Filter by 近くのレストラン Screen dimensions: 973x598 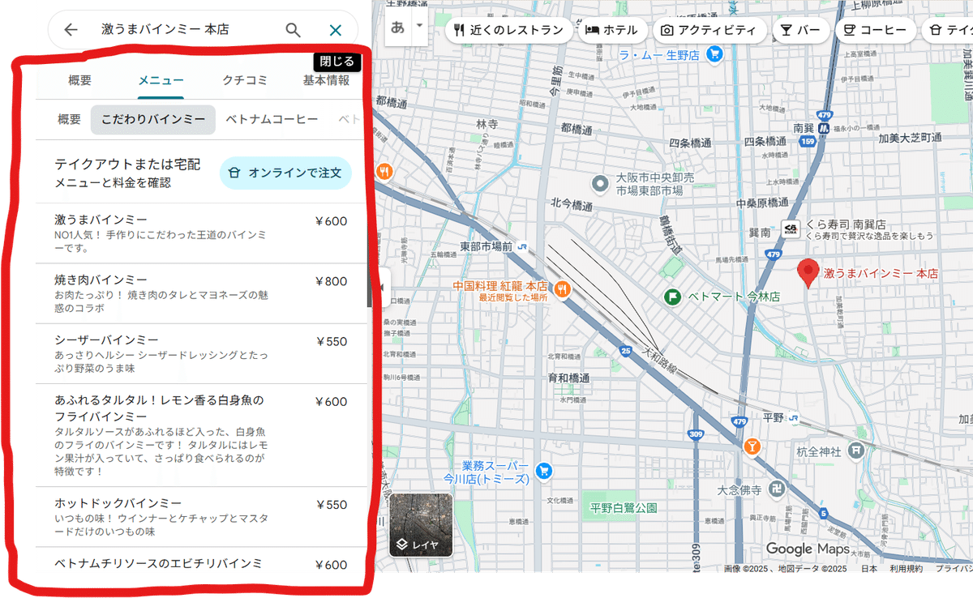pyautogui.click(x=508, y=31)
